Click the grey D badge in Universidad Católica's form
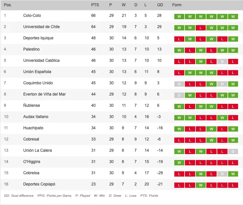Viewport: 243px width, 205px height. click(x=222, y=61)
